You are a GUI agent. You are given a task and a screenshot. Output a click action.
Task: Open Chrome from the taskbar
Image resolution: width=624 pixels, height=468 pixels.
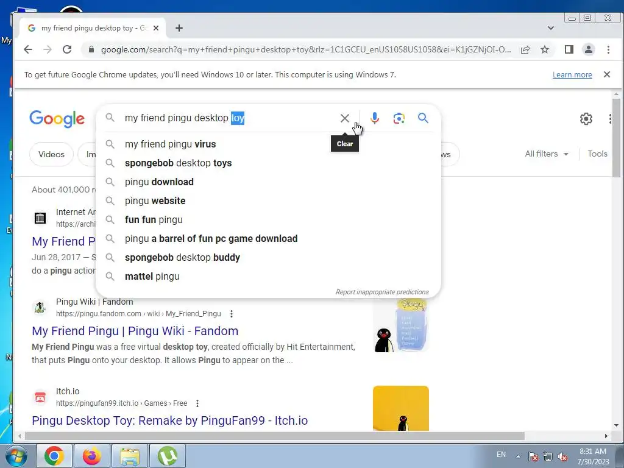coord(54,456)
